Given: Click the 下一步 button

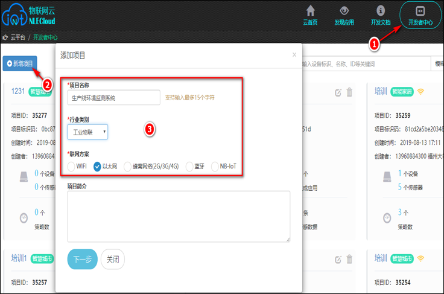Looking at the screenshot, I should pyautogui.click(x=83, y=259).
